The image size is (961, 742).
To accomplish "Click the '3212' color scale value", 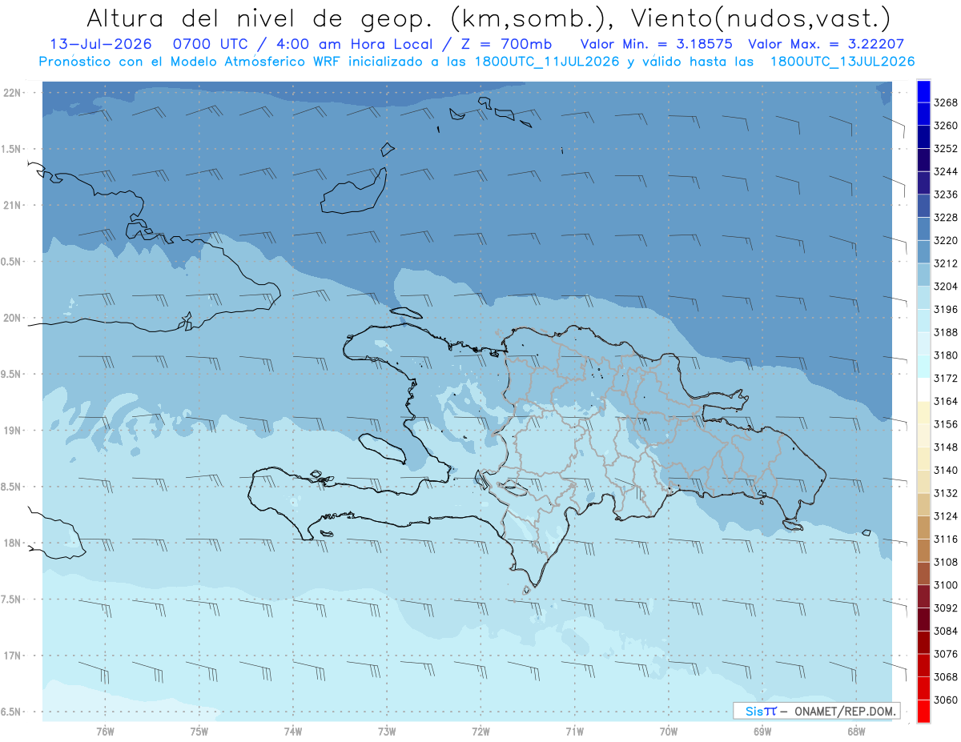I will (946, 263).
